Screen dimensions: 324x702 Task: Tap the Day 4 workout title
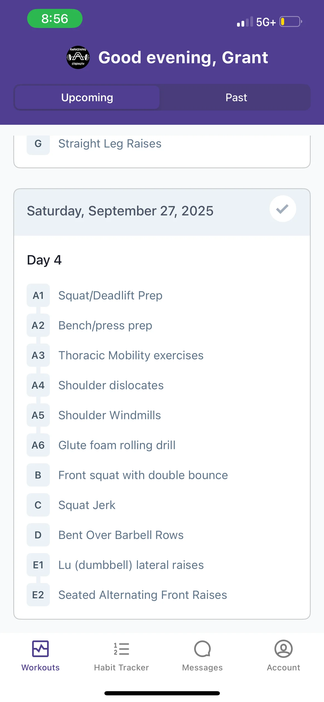(x=44, y=260)
